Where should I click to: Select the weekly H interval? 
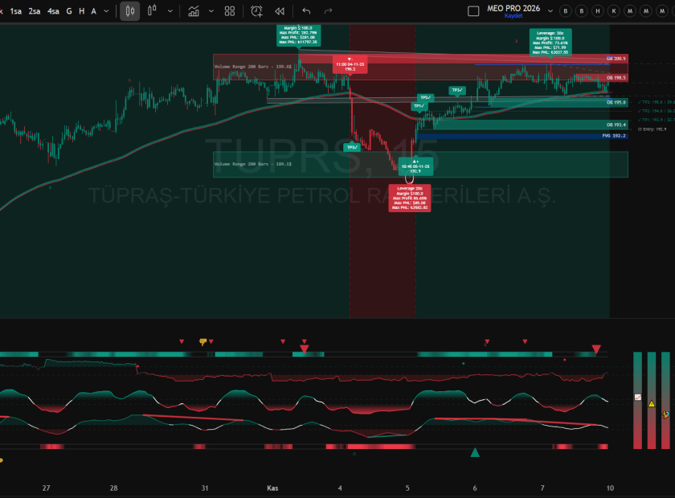point(81,11)
